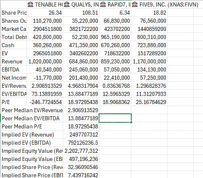This screenshot has height=178, width=203.
Task: Select Tenable share price 26.34
Action: point(55,13)
